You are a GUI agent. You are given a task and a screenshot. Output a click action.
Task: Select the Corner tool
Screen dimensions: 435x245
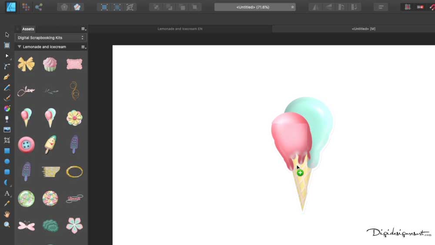click(7, 66)
